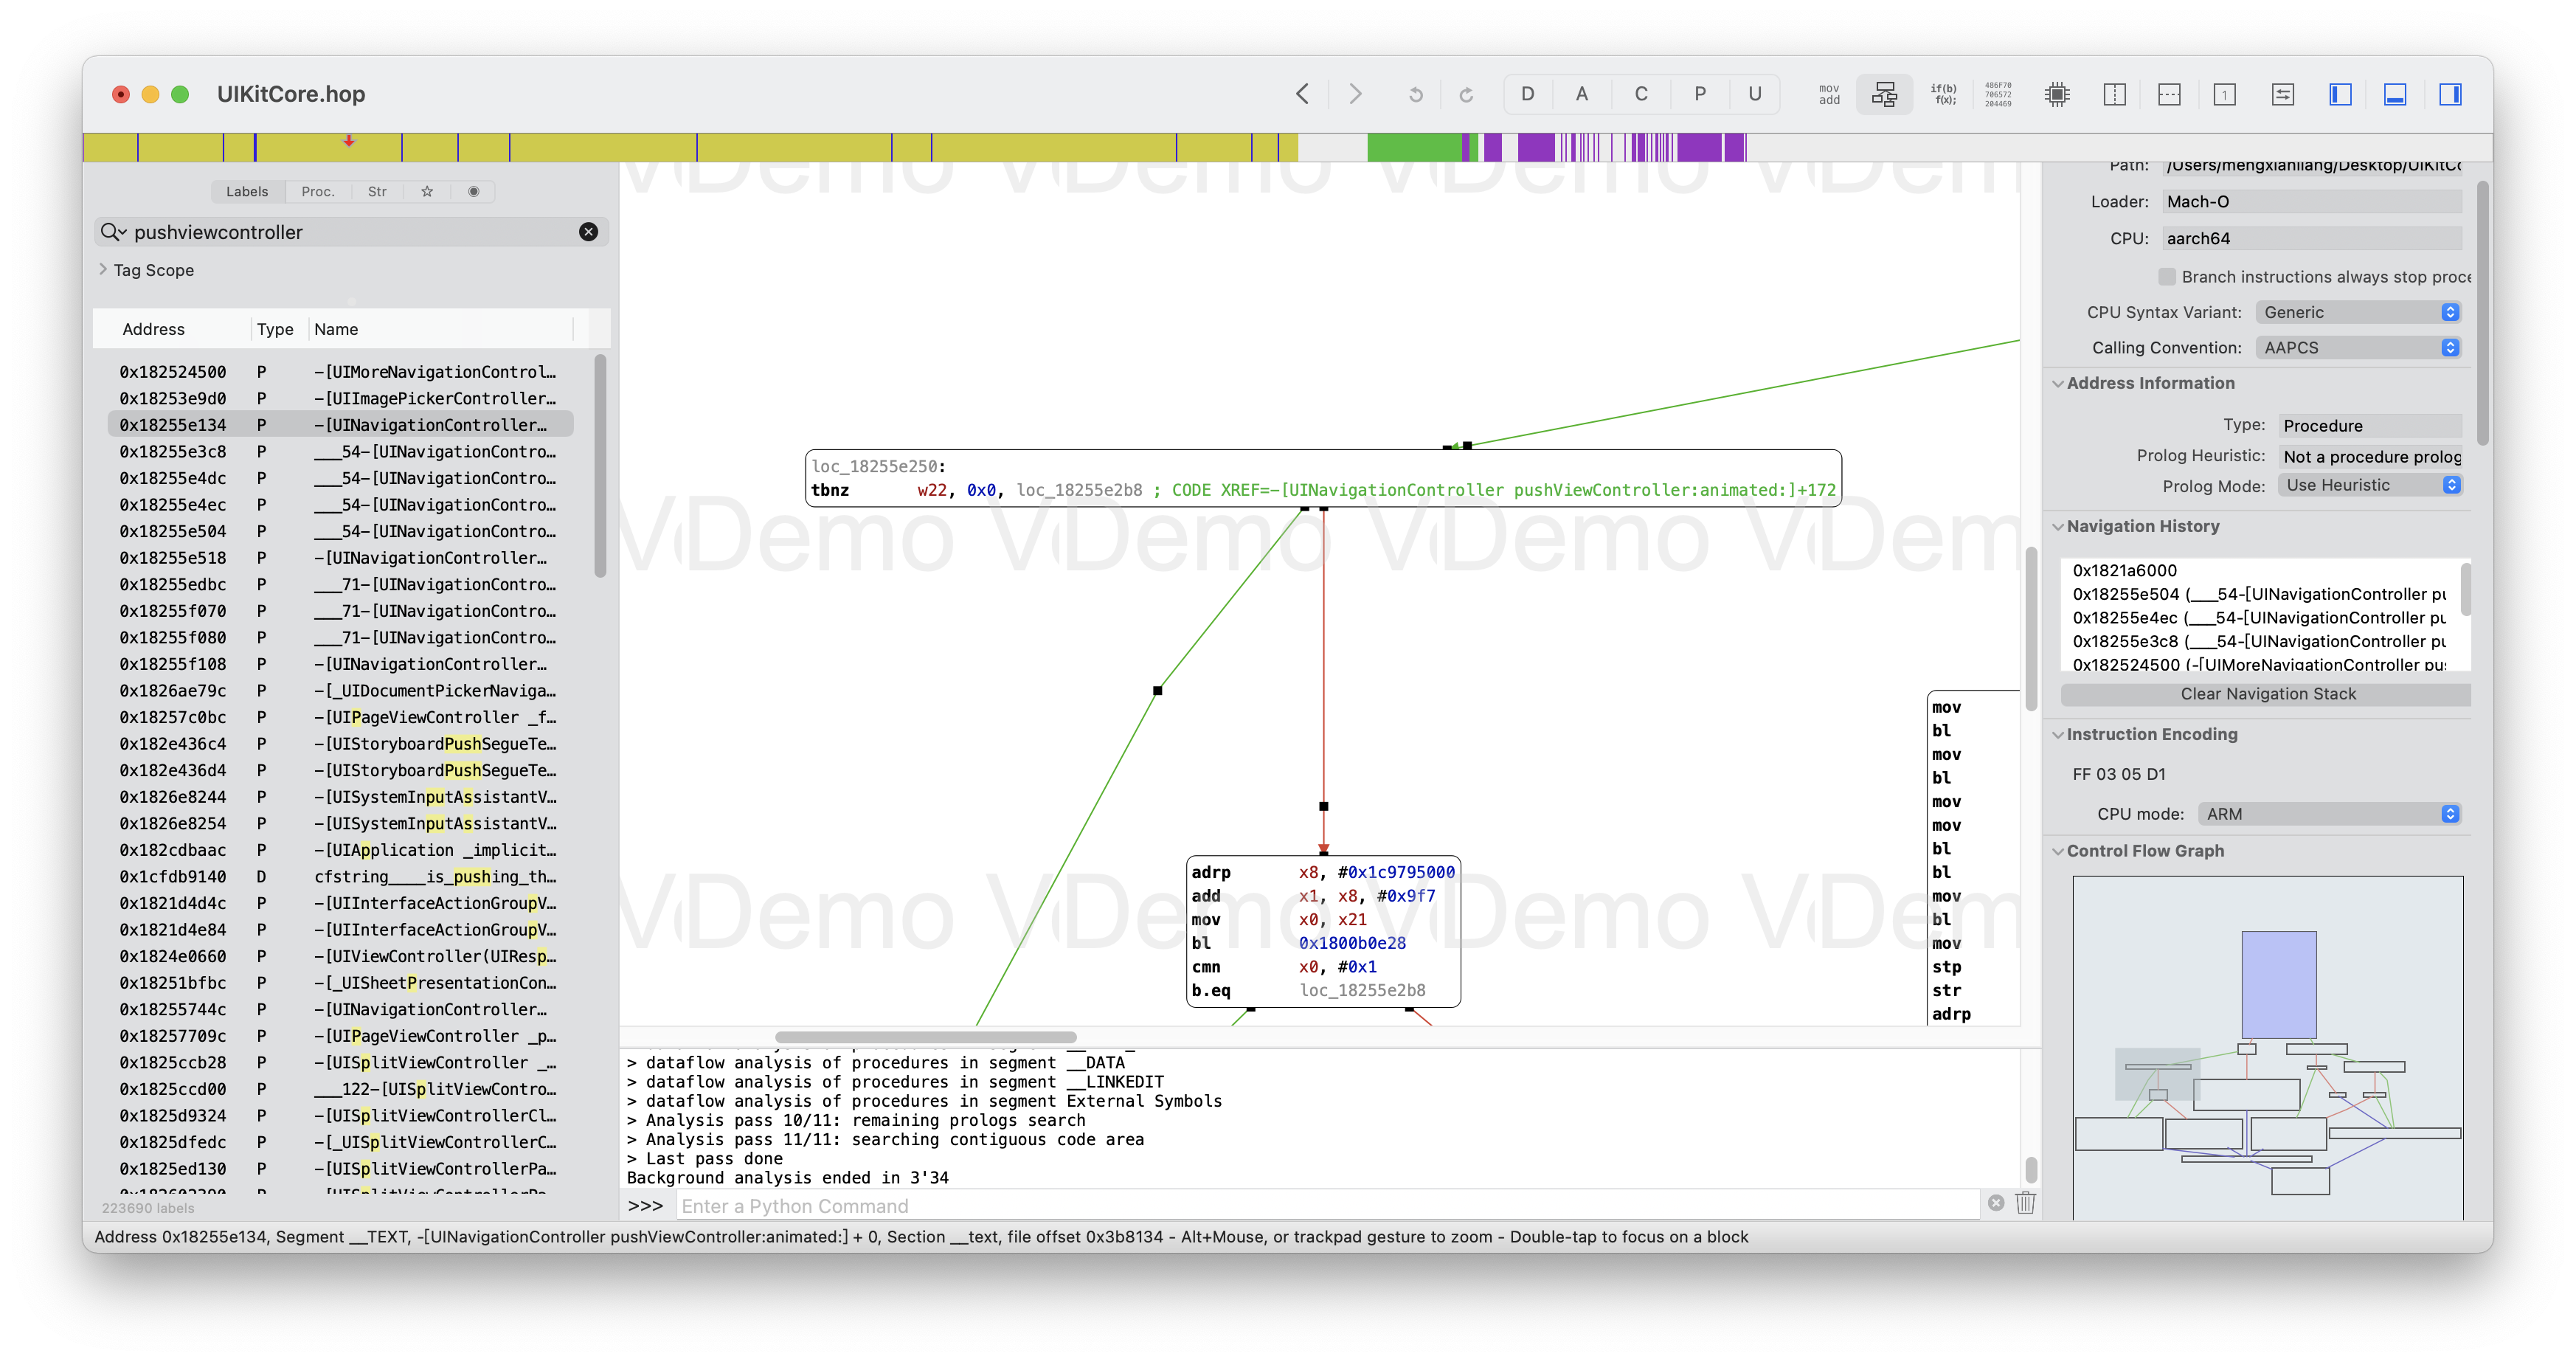2576x1362 pixels.
Task: Navigate back with the left chevron
Action: click(x=1302, y=94)
